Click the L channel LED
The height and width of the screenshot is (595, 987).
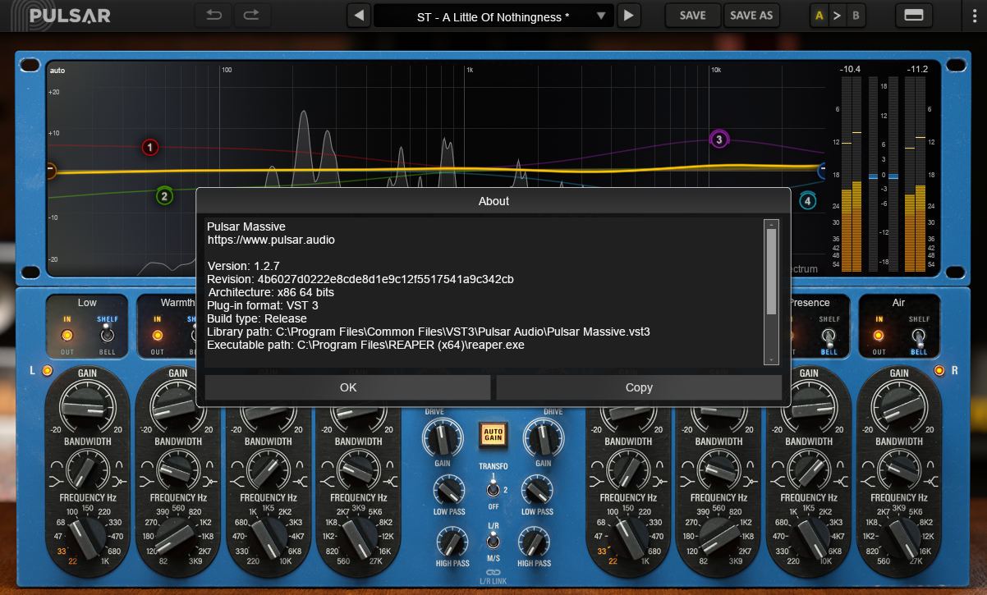(x=47, y=371)
